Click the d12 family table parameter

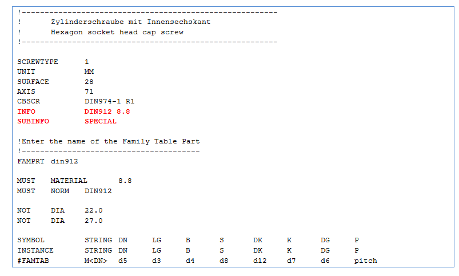click(x=260, y=261)
